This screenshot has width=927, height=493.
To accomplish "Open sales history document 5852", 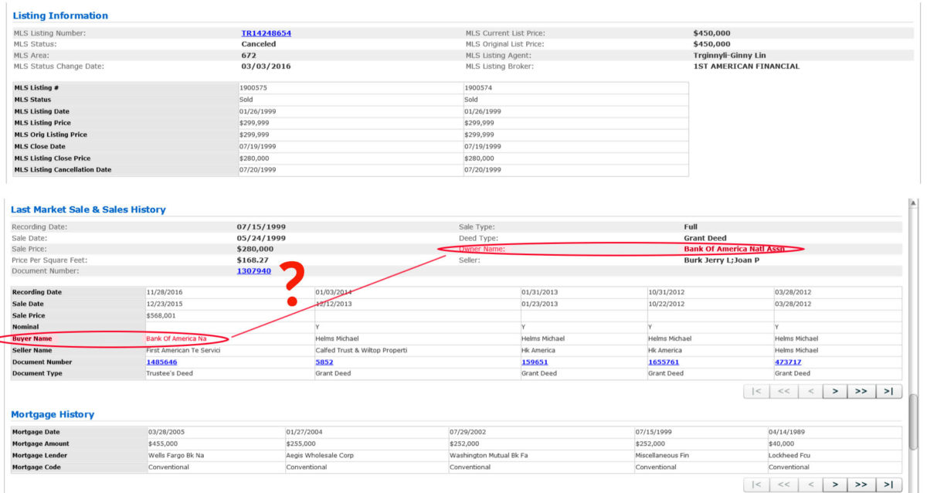I will (x=324, y=362).
